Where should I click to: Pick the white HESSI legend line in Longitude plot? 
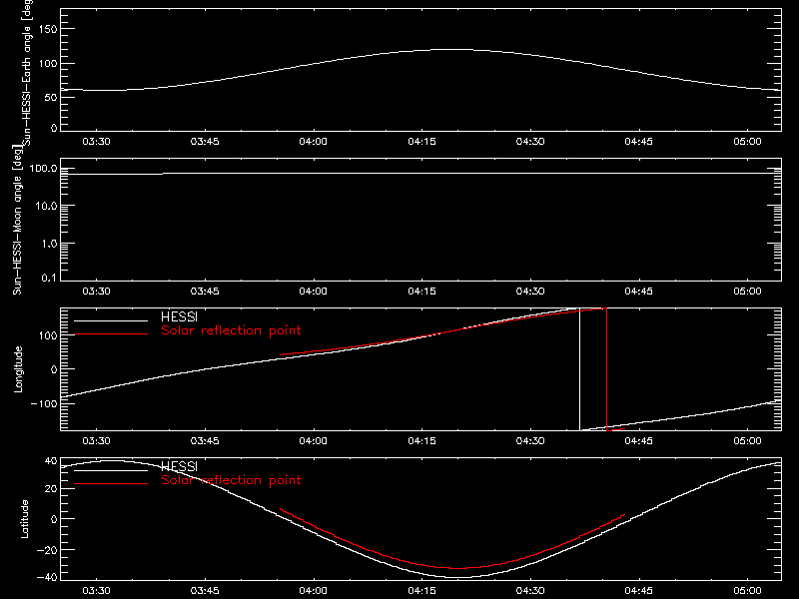click(111, 320)
